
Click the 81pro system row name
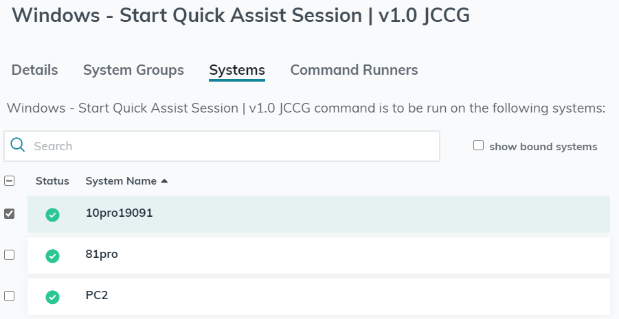tap(102, 254)
